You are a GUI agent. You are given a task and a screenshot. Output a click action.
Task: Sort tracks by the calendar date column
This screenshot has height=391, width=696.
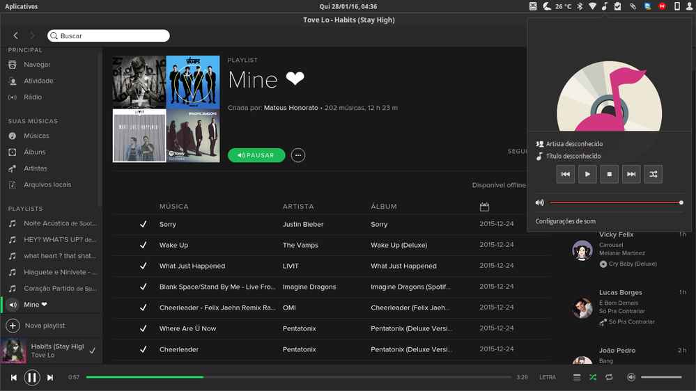click(484, 207)
